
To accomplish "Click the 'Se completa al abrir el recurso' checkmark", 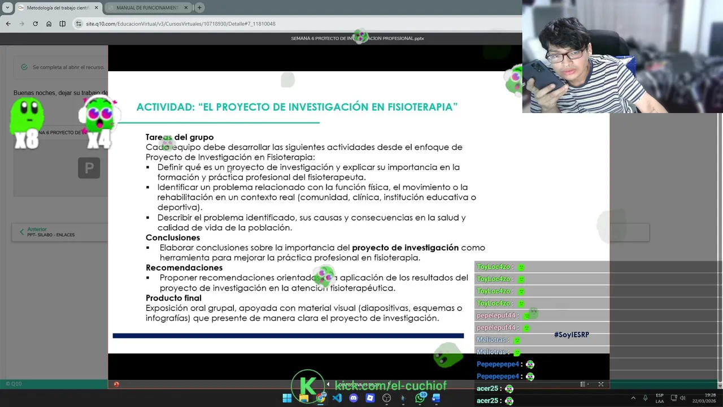I will pyautogui.click(x=24, y=67).
